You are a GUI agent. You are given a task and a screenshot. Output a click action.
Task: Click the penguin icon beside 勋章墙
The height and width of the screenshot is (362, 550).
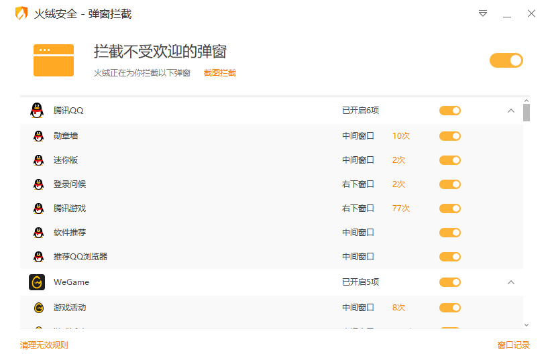39,136
